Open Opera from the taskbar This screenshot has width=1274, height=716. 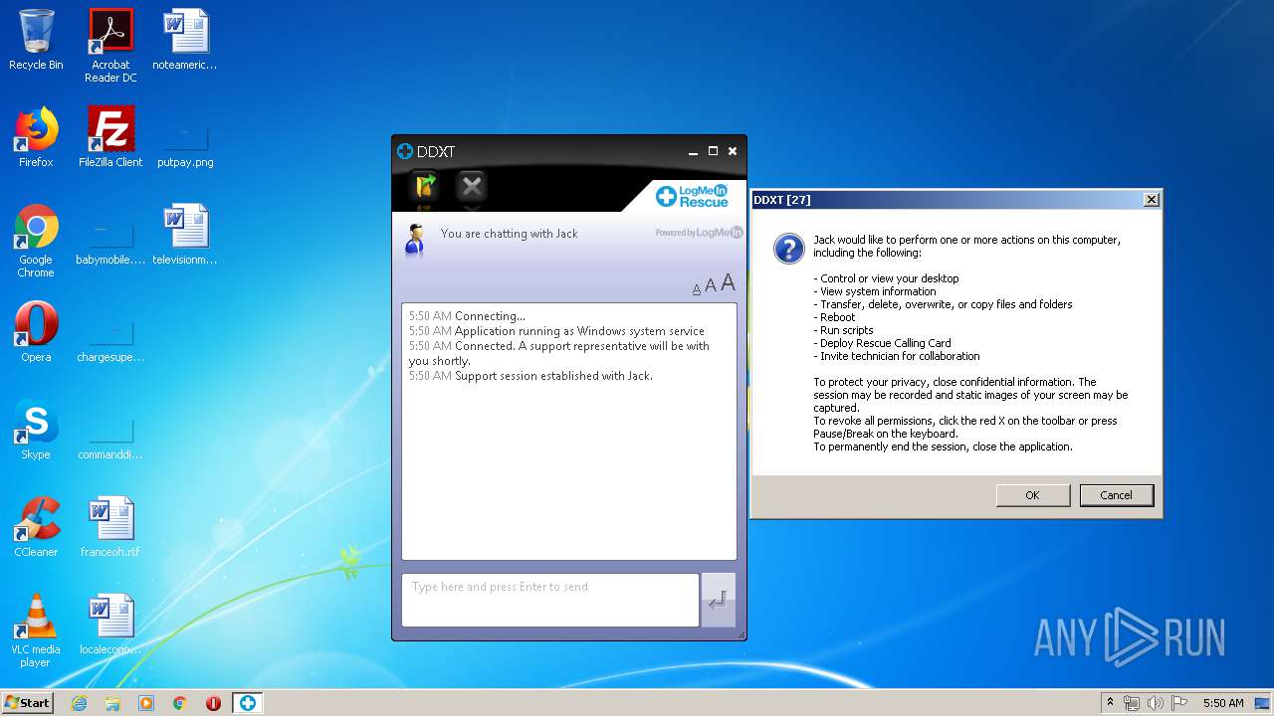point(213,703)
